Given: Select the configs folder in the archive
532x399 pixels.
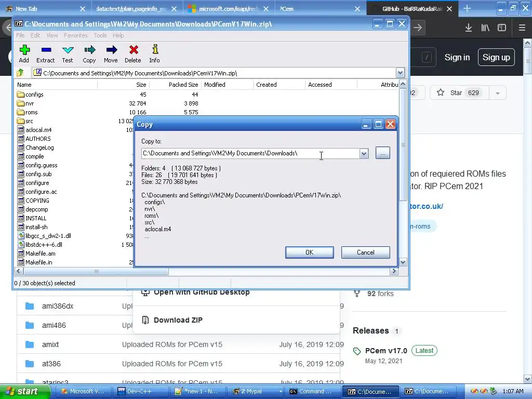Looking at the screenshot, I should click(x=30, y=95).
